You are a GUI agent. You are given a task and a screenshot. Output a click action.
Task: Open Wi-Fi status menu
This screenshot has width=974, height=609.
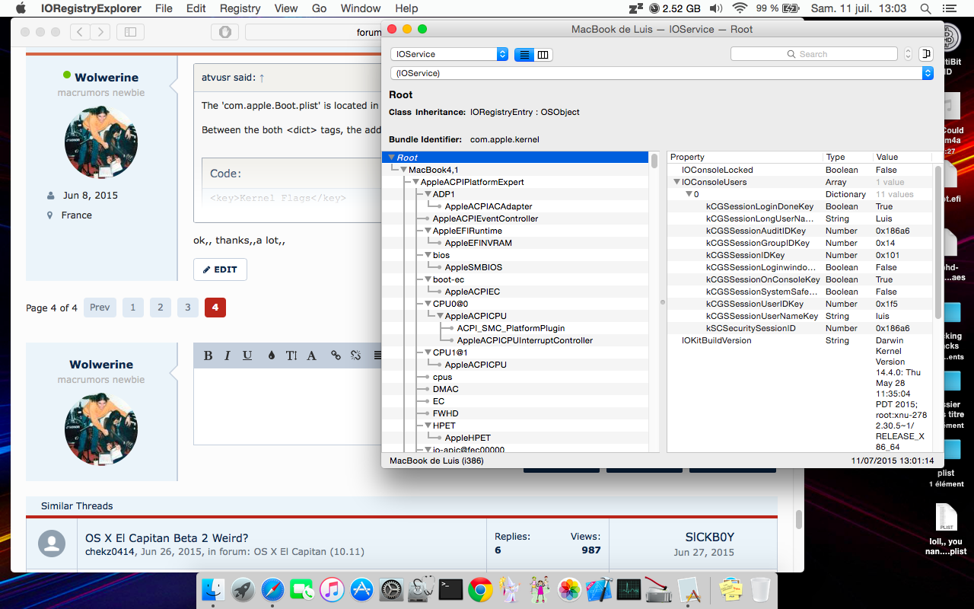pos(740,8)
